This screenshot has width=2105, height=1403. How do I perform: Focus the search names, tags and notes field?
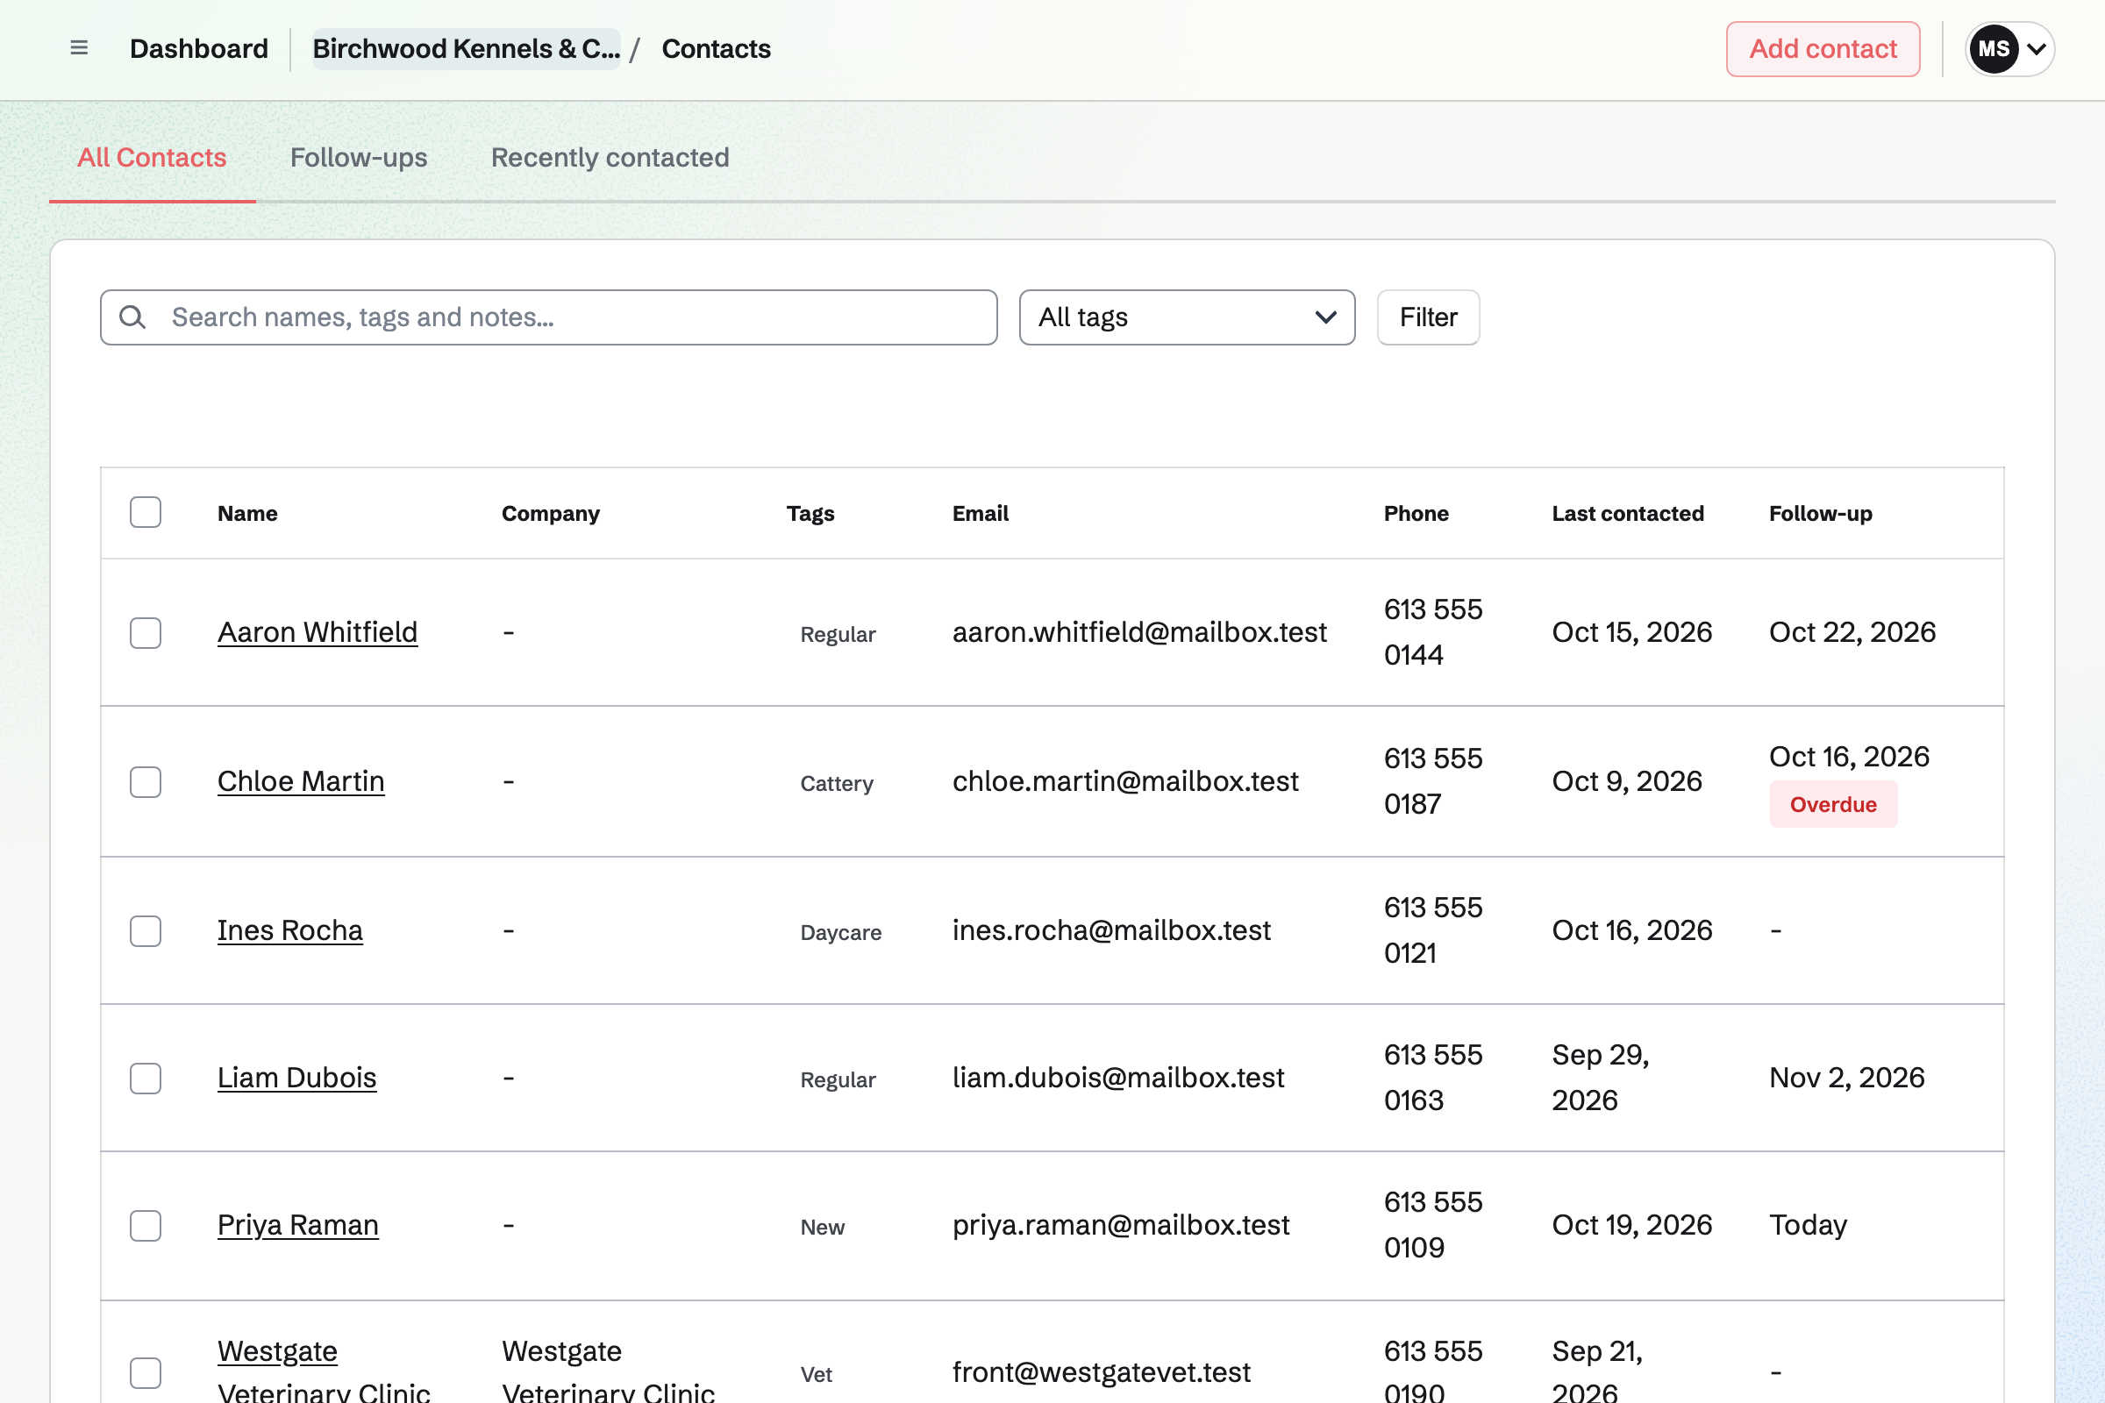549,317
